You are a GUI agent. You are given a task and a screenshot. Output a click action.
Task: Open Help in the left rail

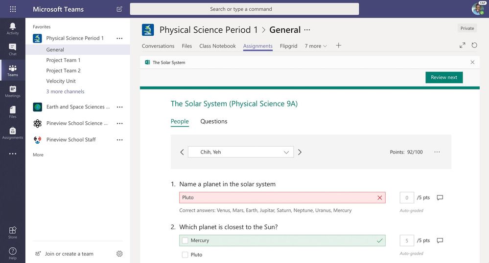click(x=12, y=253)
